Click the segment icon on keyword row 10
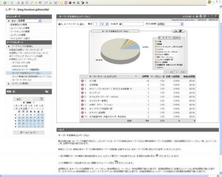This screenshot has width=222, height=177. coord(83,116)
